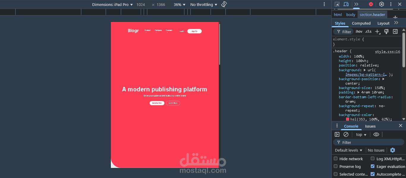Open DevTools settings gear
This screenshot has width=406, height=178.
pyautogui.click(x=382, y=4)
